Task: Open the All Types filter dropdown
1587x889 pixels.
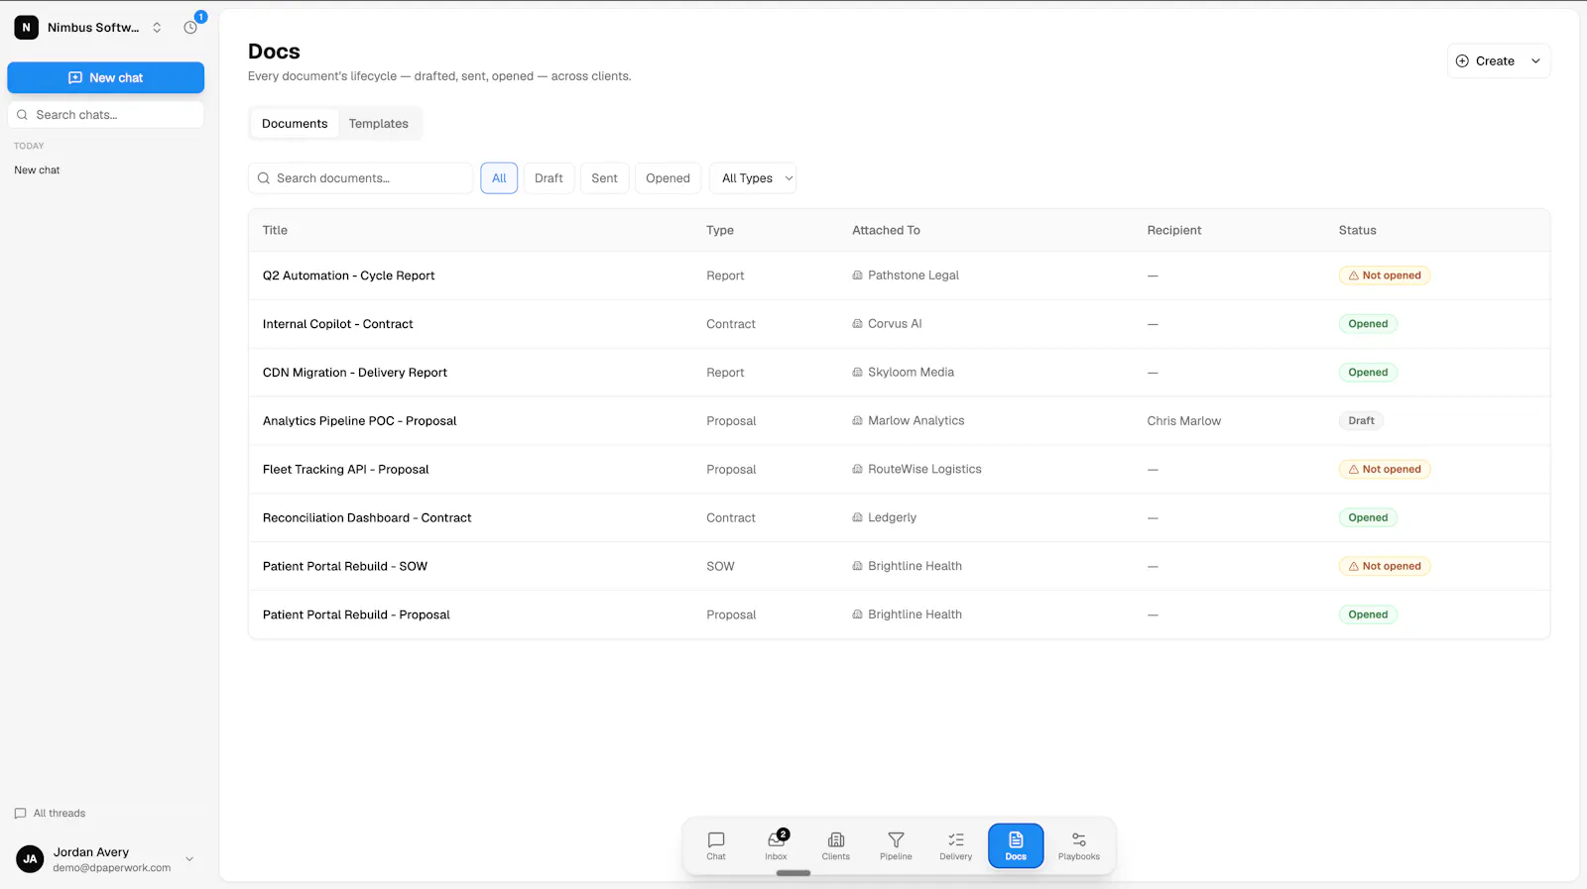Action: point(753,178)
